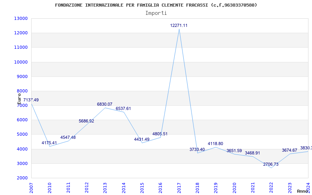Click the y-axis tick 6000

(x=22, y=120)
